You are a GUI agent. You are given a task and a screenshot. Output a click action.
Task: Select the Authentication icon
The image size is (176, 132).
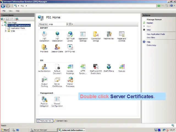(44, 68)
